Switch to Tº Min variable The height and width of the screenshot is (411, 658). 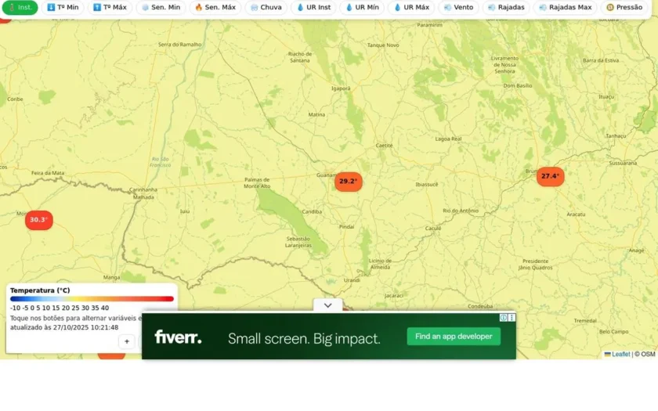pyautogui.click(x=63, y=7)
